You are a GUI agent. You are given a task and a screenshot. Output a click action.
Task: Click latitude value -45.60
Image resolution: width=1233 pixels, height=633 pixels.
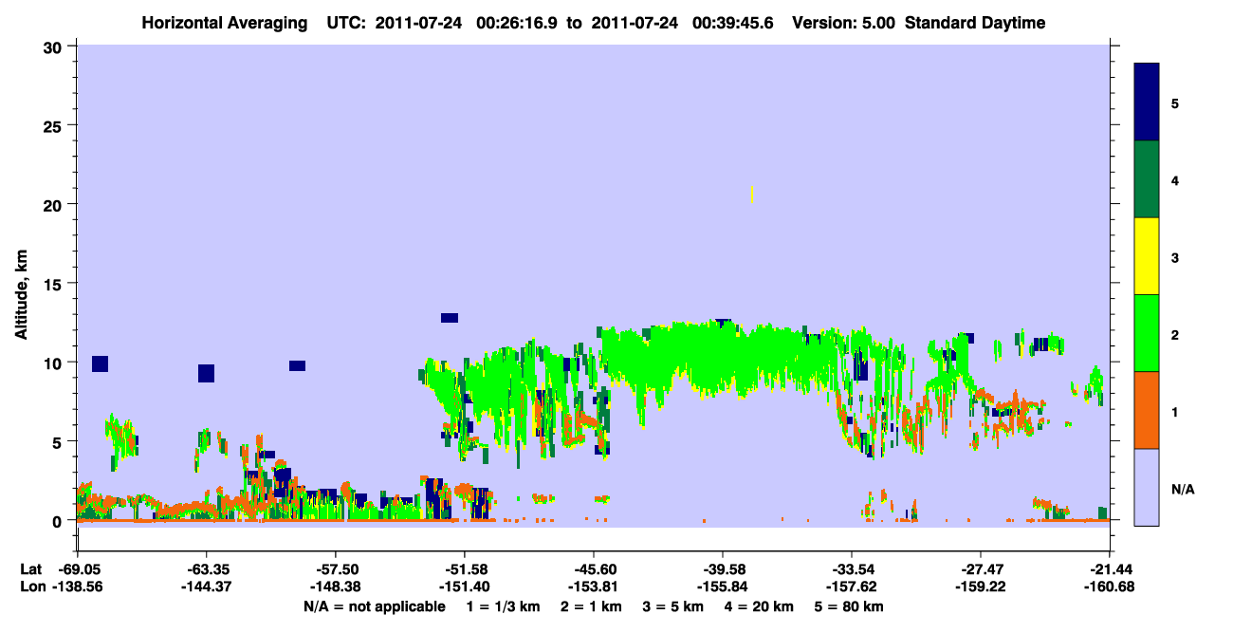point(593,568)
